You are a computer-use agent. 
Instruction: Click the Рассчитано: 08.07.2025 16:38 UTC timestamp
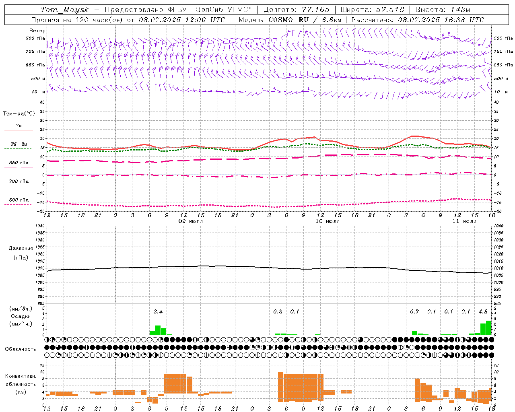(418, 20)
